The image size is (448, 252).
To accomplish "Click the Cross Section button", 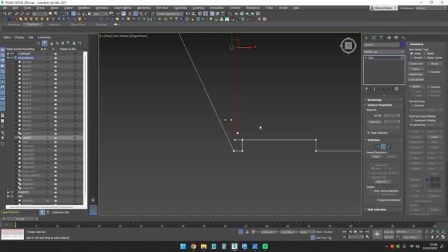I will 416,79.
